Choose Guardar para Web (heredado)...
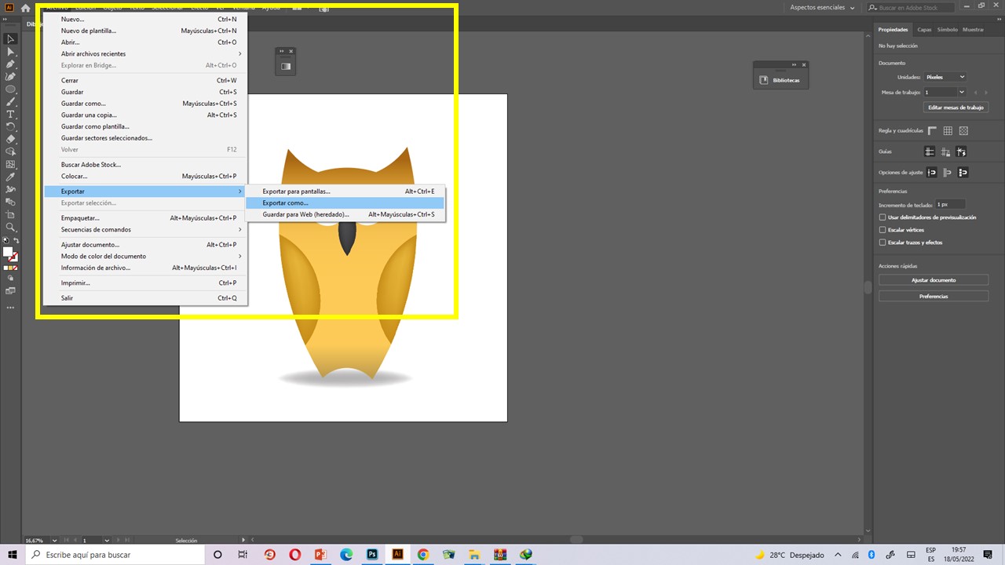The width and height of the screenshot is (1005, 565). (x=345, y=214)
